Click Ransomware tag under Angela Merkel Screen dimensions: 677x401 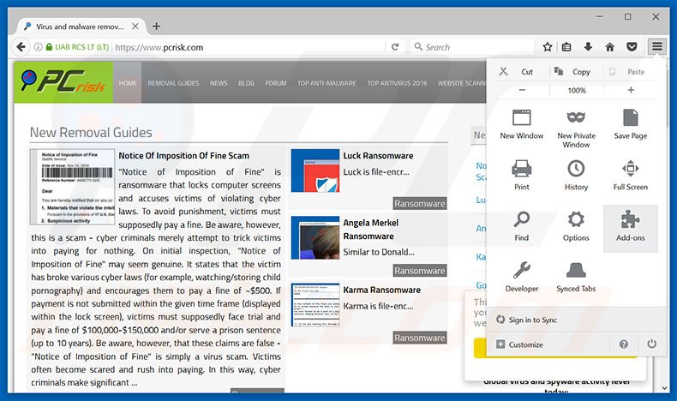coord(420,271)
